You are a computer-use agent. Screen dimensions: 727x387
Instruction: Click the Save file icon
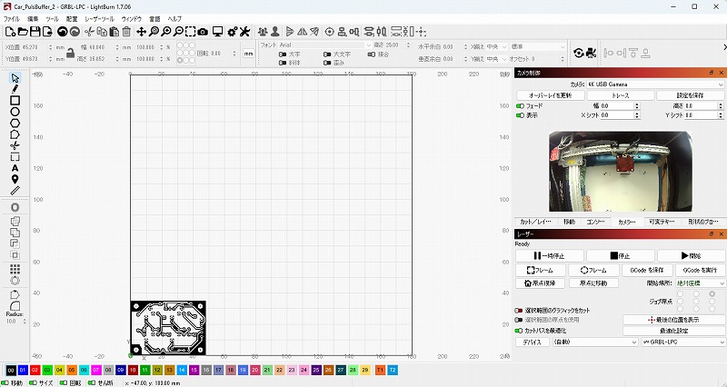click(x=35, y=32)
